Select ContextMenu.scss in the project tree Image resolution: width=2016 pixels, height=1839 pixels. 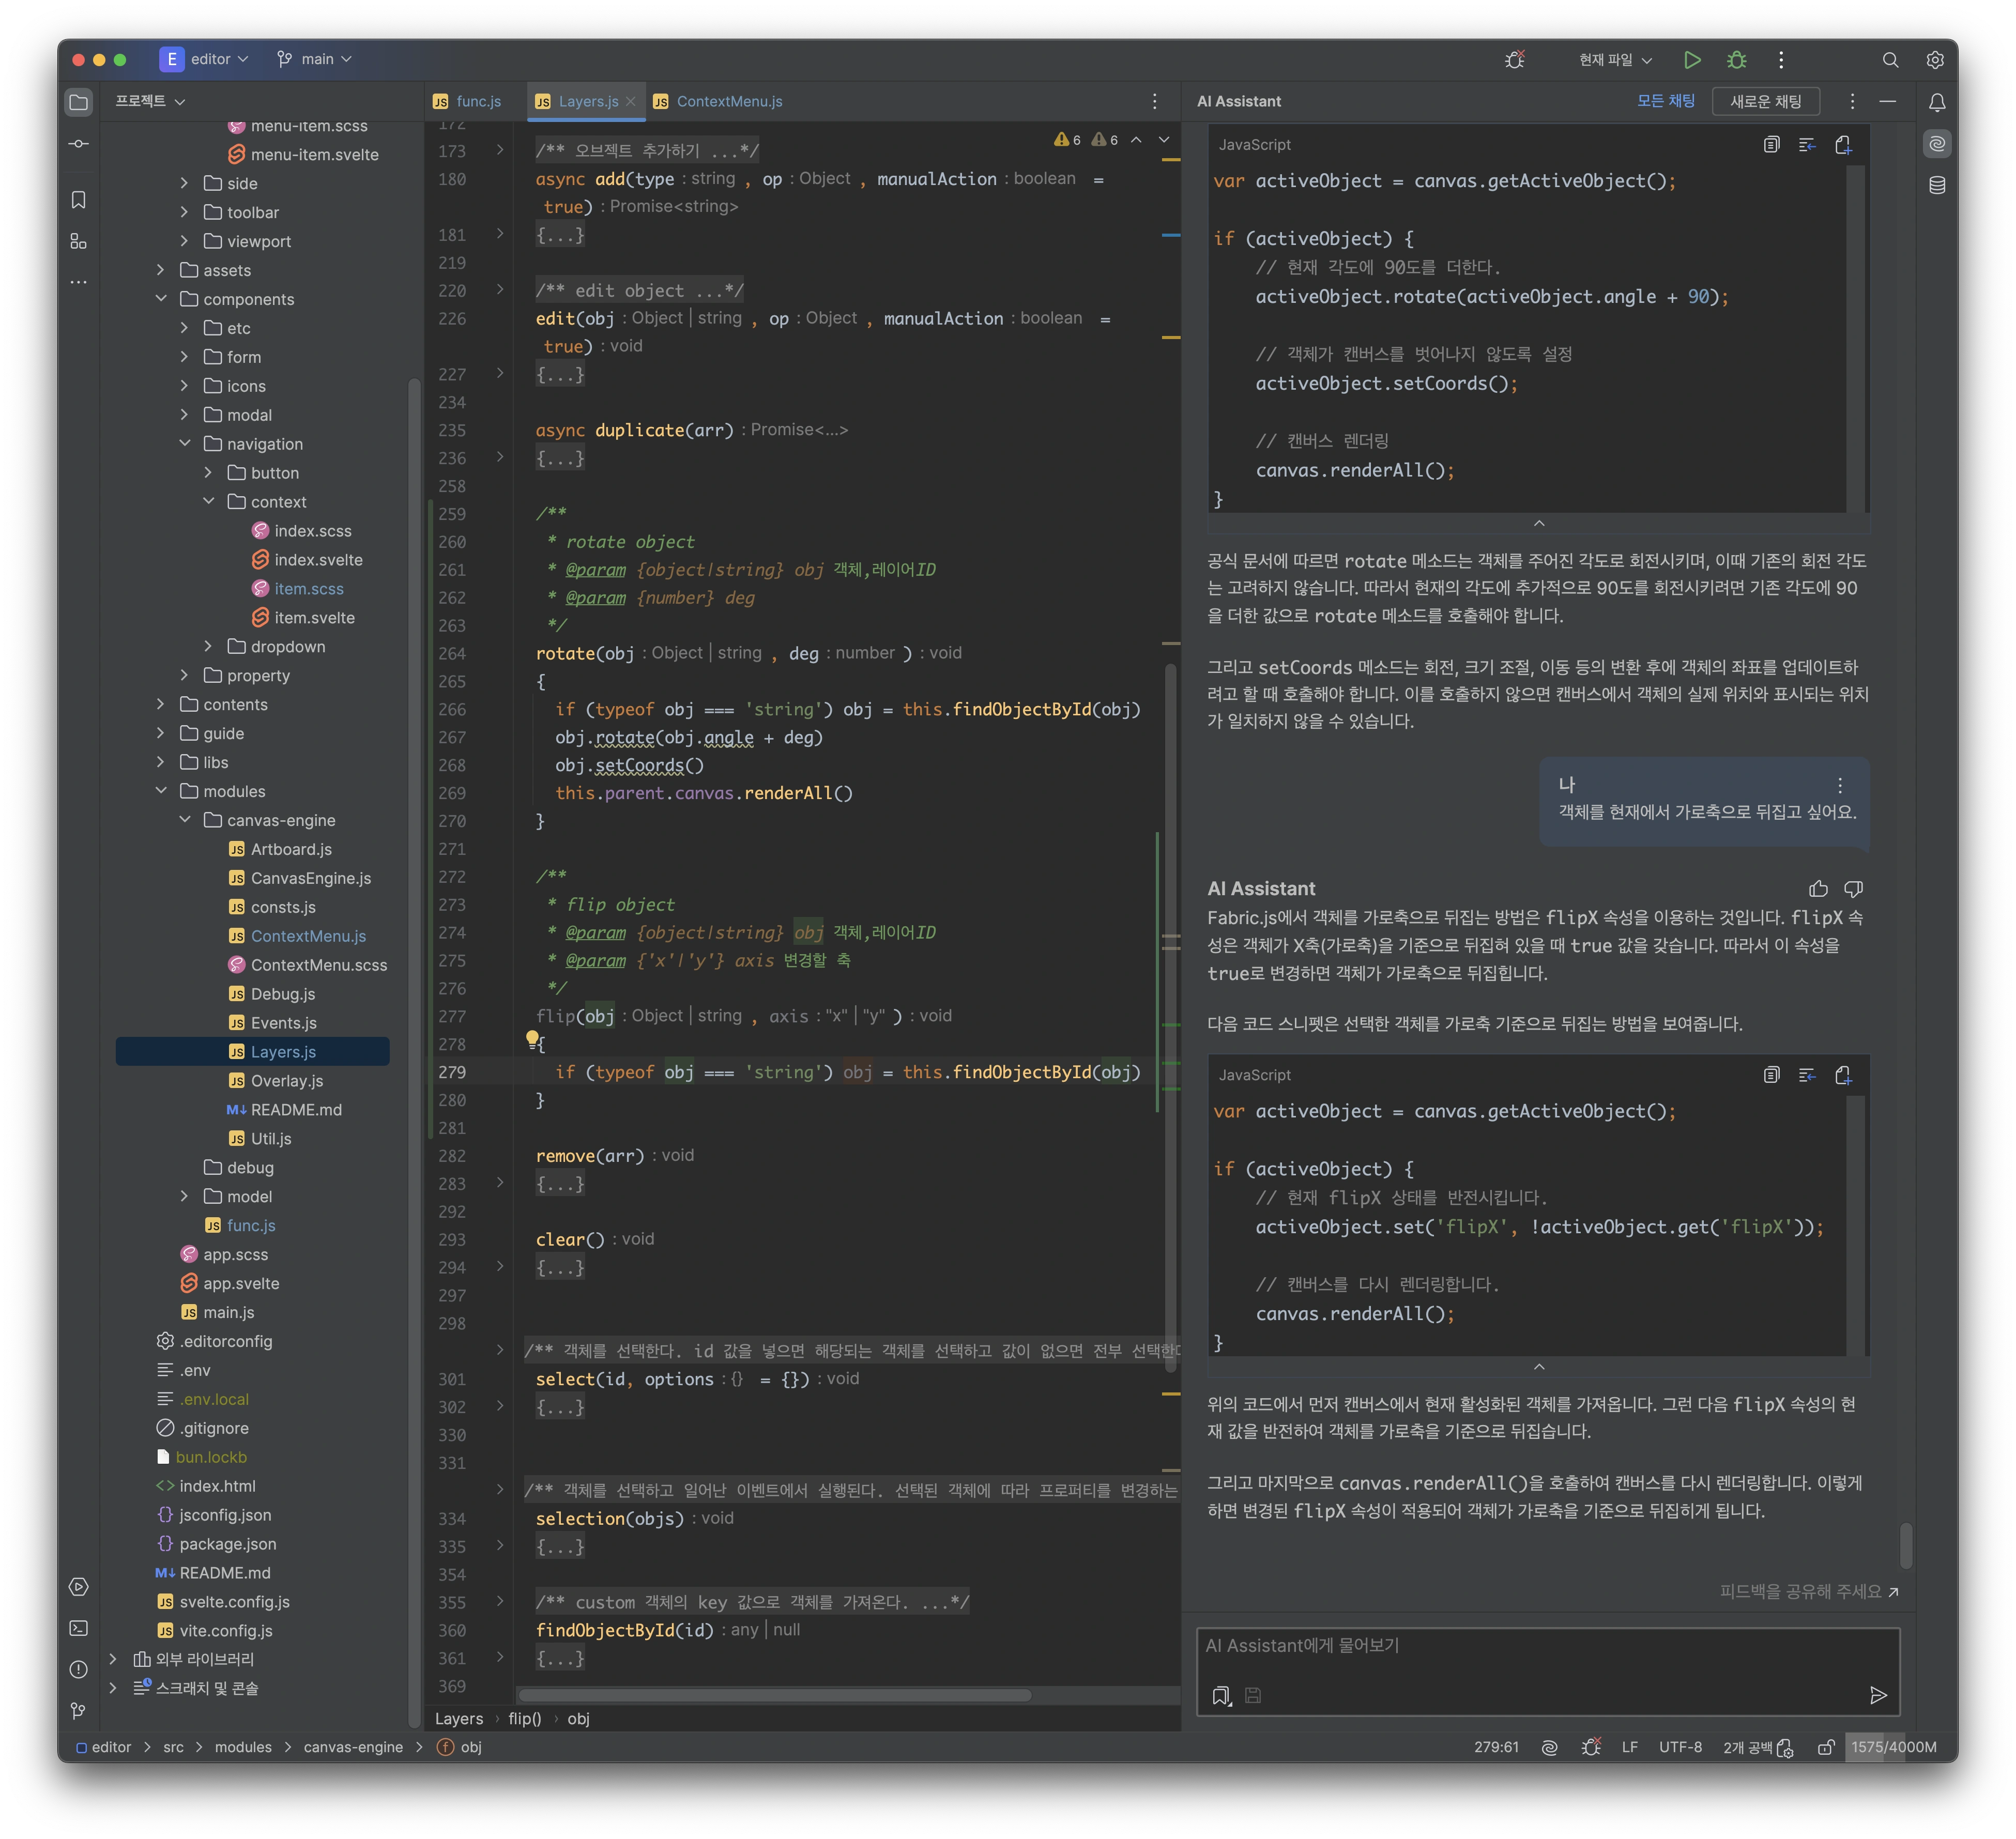318,965
